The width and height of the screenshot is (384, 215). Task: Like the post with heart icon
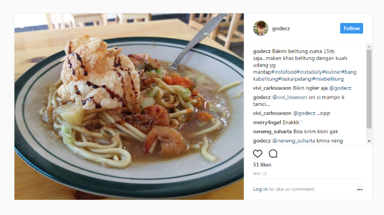(257, 154)
